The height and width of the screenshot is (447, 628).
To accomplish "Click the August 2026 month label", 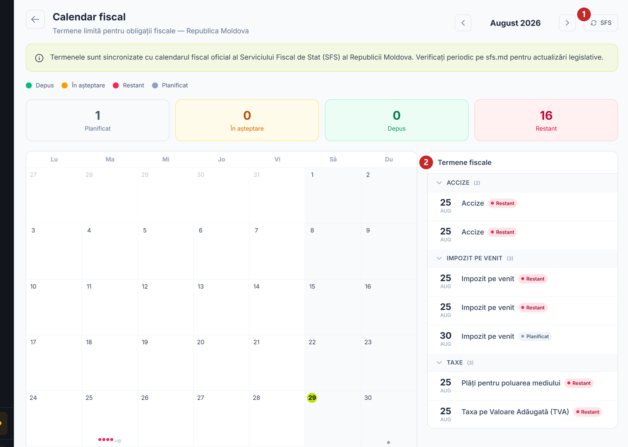I will [515, 23].
